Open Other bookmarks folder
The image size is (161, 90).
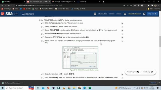click(154, 9)
